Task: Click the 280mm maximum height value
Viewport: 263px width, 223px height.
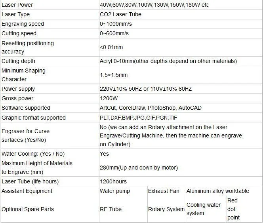Action: click(139, 168)
